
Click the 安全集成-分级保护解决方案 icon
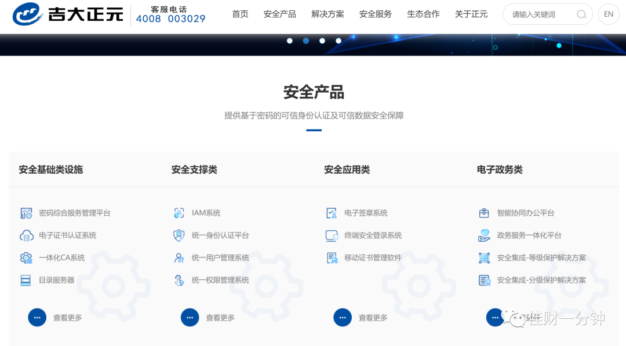pos(484,280)
